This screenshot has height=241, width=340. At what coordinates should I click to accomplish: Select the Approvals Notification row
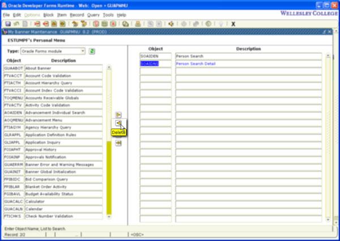coord(53,157)
